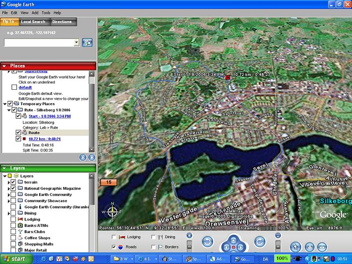Open Internet Explorer from quick launch
Image resolution: width=352 pixels, height=264 pixels.
[x=44, y=259]
